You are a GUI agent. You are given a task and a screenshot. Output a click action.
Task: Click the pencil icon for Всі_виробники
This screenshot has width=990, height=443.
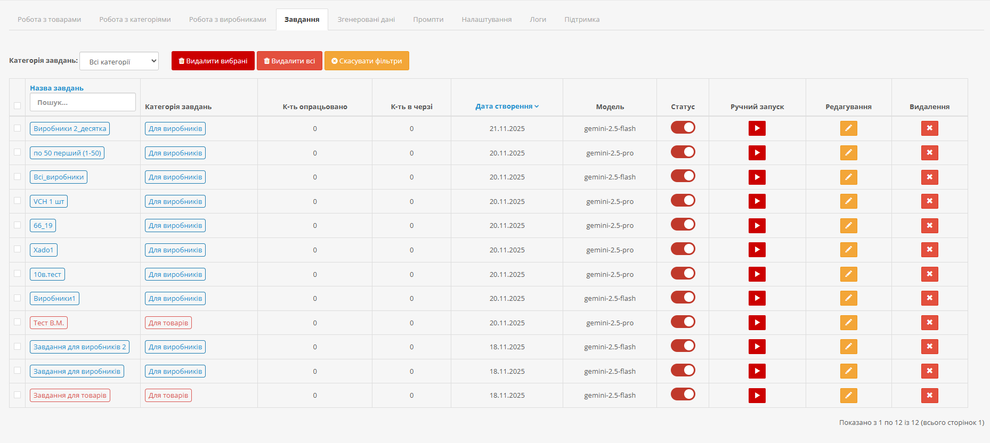[x=848, y=177]
